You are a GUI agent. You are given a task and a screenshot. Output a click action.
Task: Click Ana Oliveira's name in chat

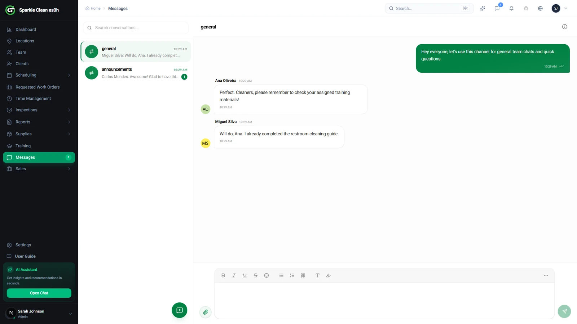pos(226,81)
